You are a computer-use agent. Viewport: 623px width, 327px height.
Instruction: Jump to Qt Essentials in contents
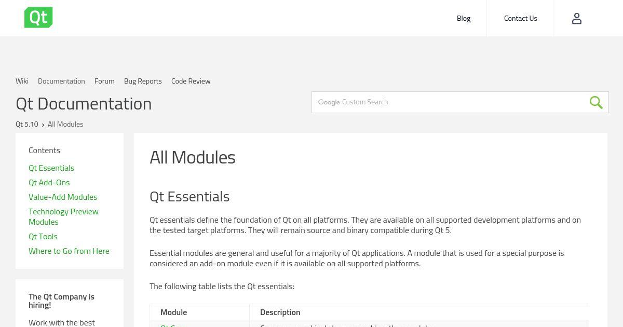click(x=51, y=168)
